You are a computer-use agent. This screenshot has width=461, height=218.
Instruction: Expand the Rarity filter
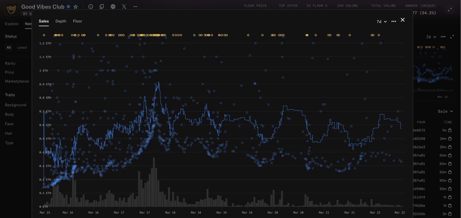[10, 63]
